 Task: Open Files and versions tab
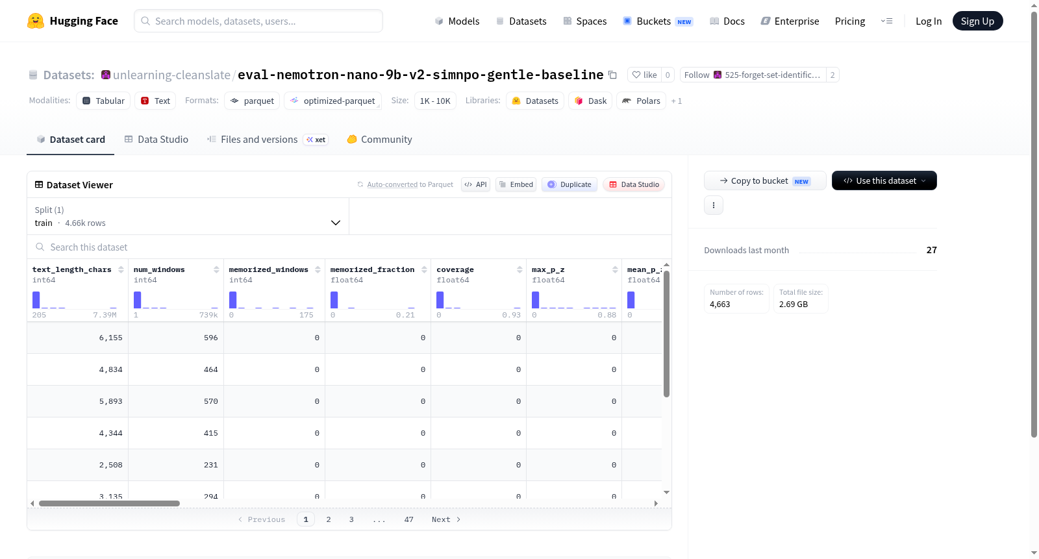(x=267, y=139)
